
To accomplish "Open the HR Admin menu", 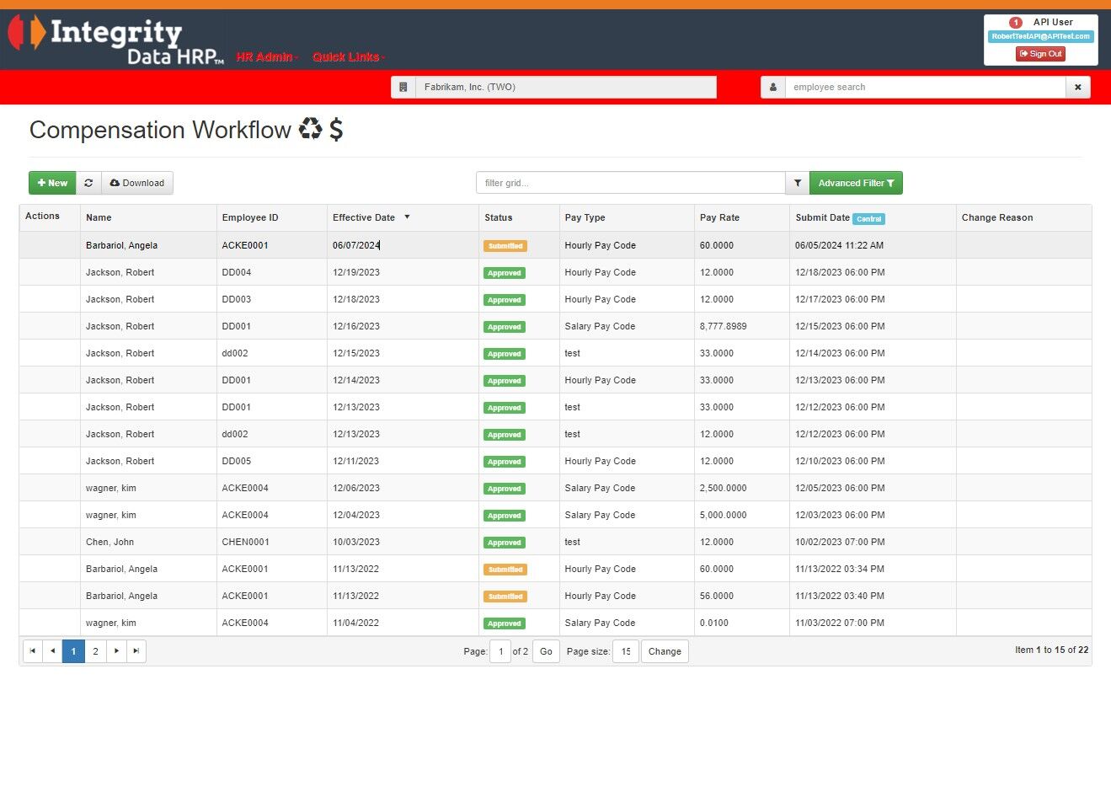I will pos(266,57).
